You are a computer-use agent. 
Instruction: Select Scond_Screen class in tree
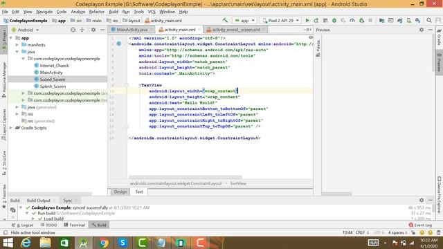point(53,80)
